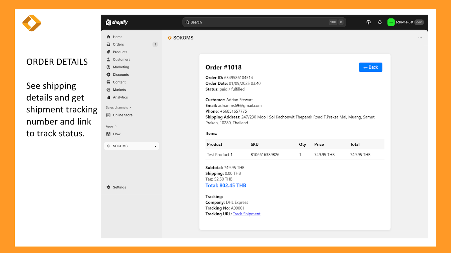Select Orders in the navigation menu
451x253 pixels.
(118, 44)
